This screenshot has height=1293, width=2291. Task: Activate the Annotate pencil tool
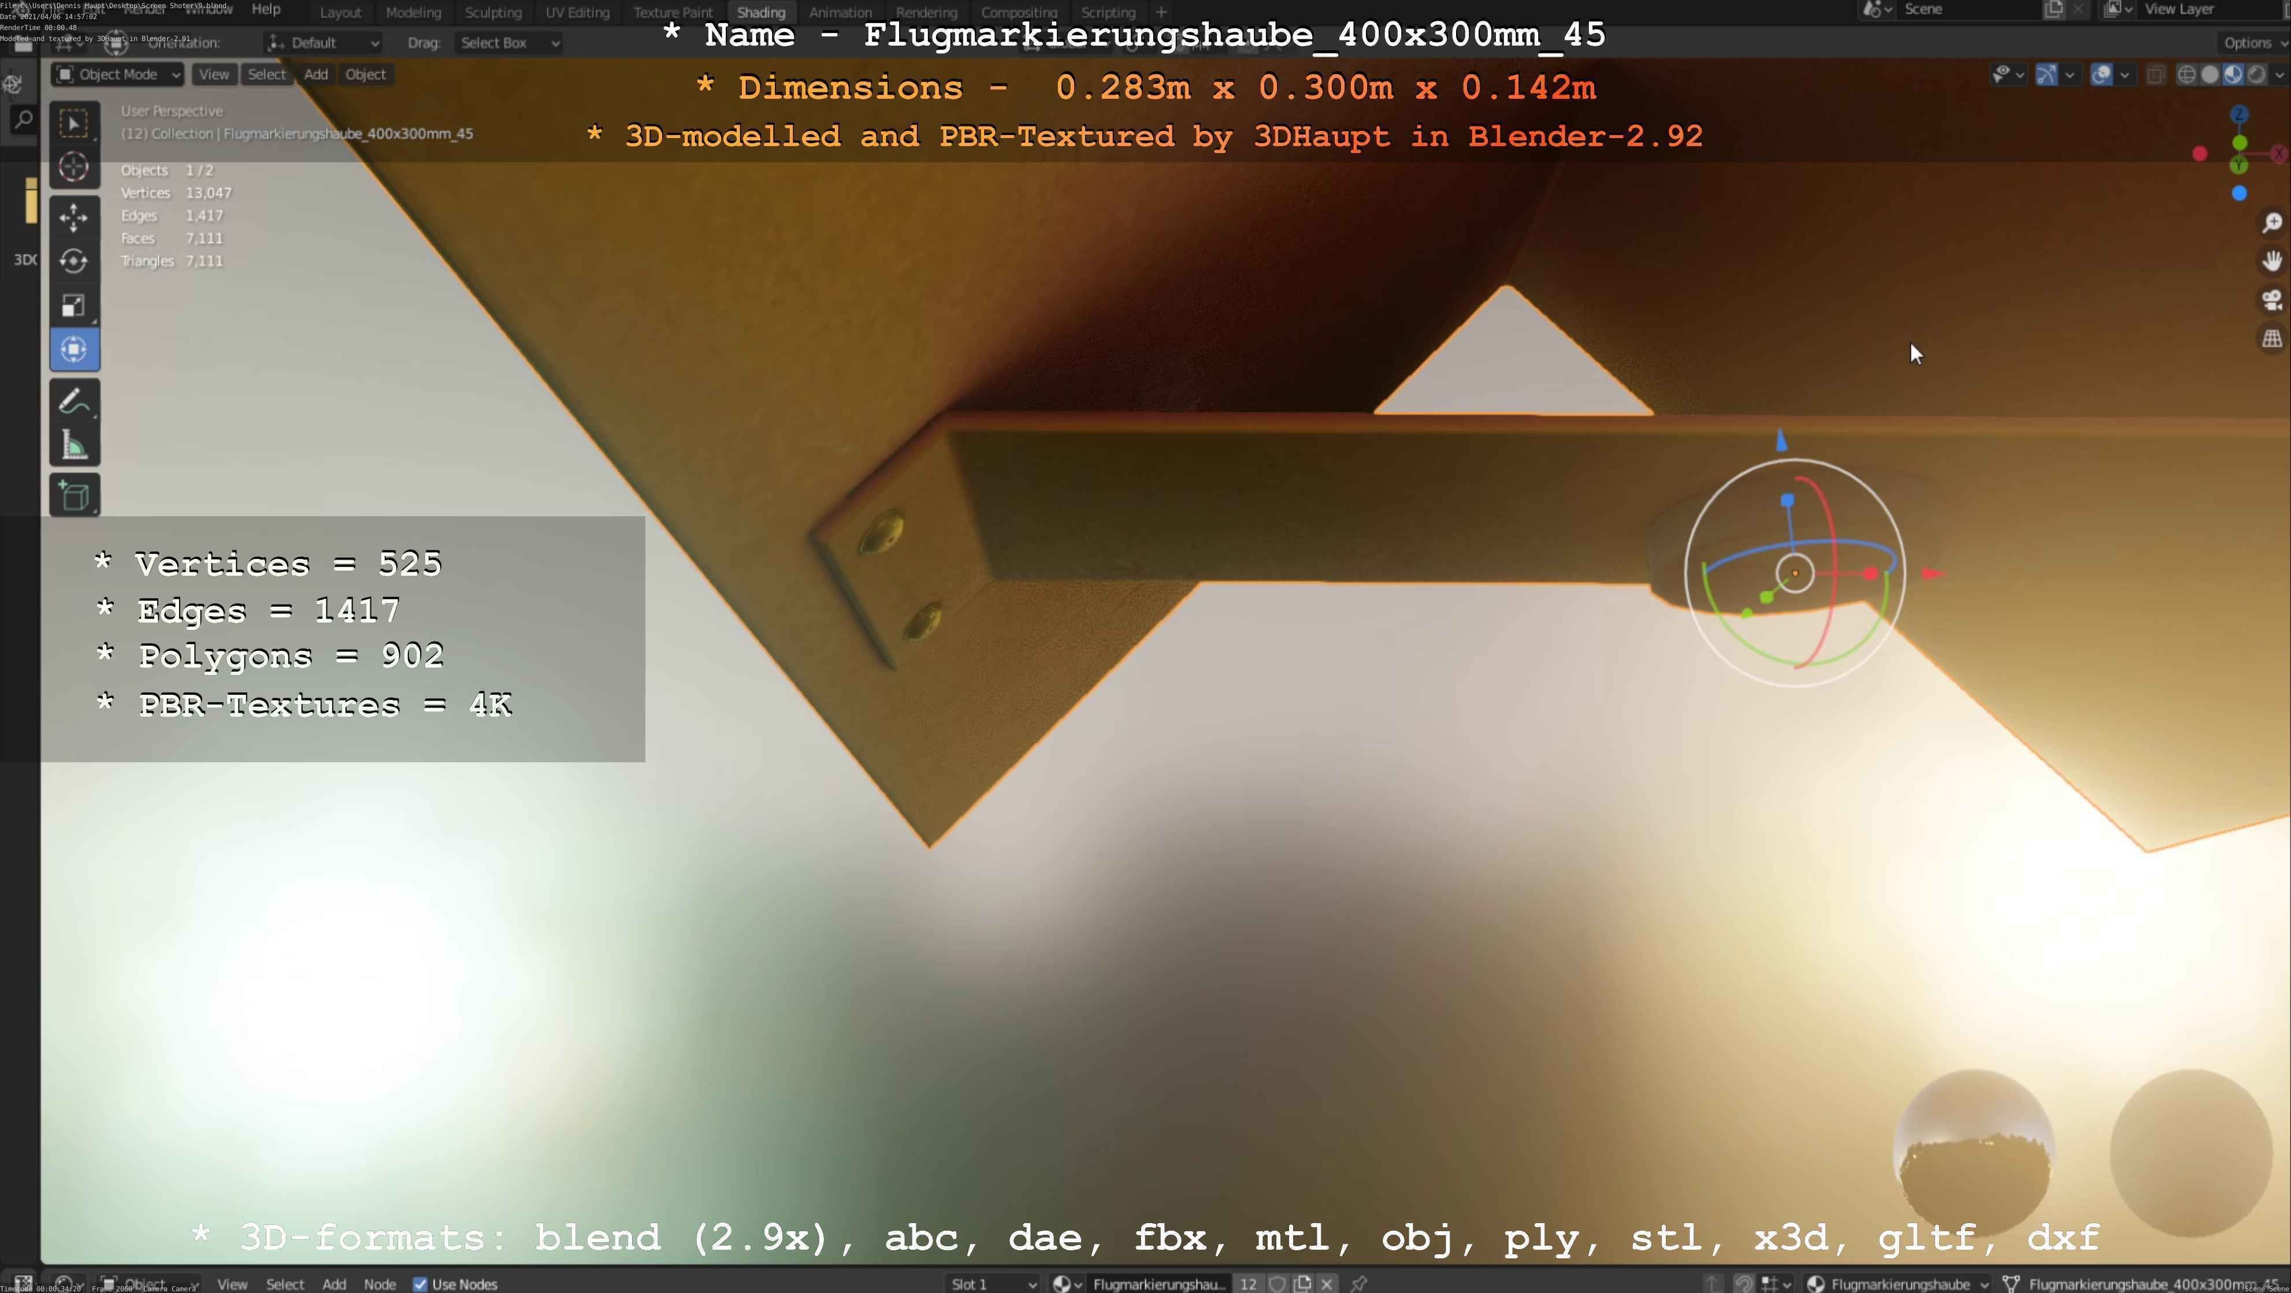click(x=74, y=401)
